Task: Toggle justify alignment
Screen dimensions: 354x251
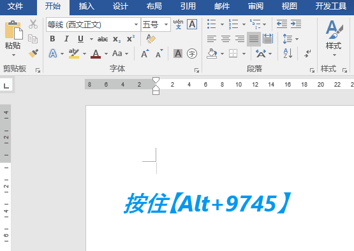Action: click(x=254, y=39)
